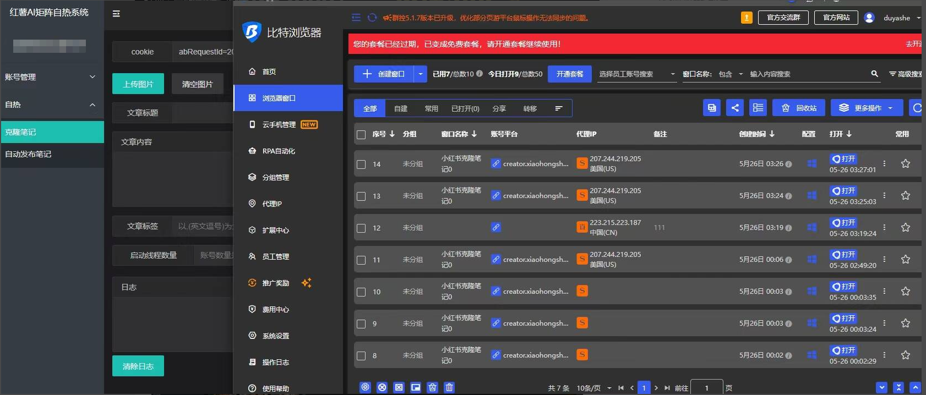Switch to the 转移 tab
The image size is (926, 395).
tap(530, 108)
